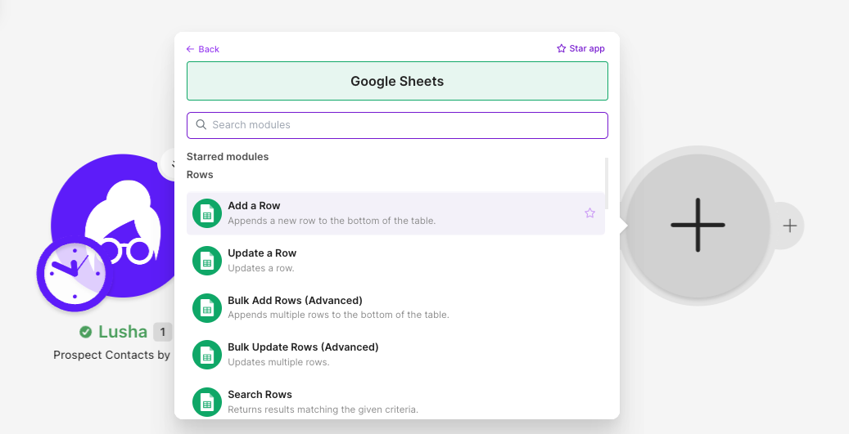Image resolution: width=849 pixels, height=434 pixels.
Task: Click the Sheets icon beside Search Rows
Action: coord(207,401)
